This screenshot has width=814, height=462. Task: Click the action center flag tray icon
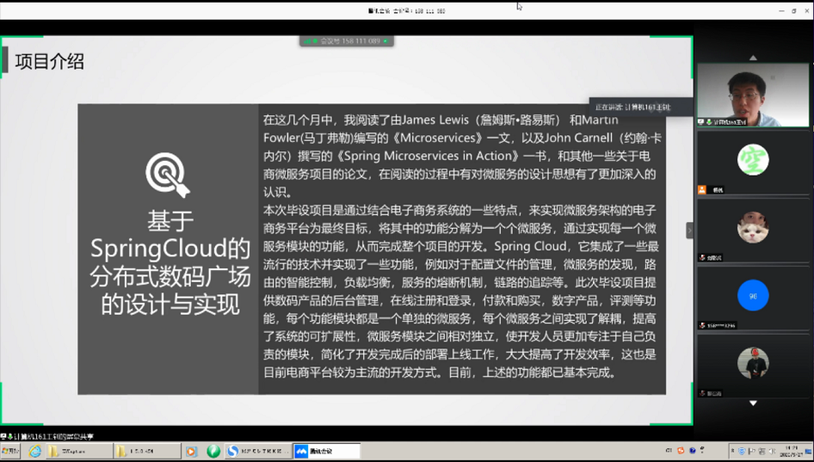[752, 451]
